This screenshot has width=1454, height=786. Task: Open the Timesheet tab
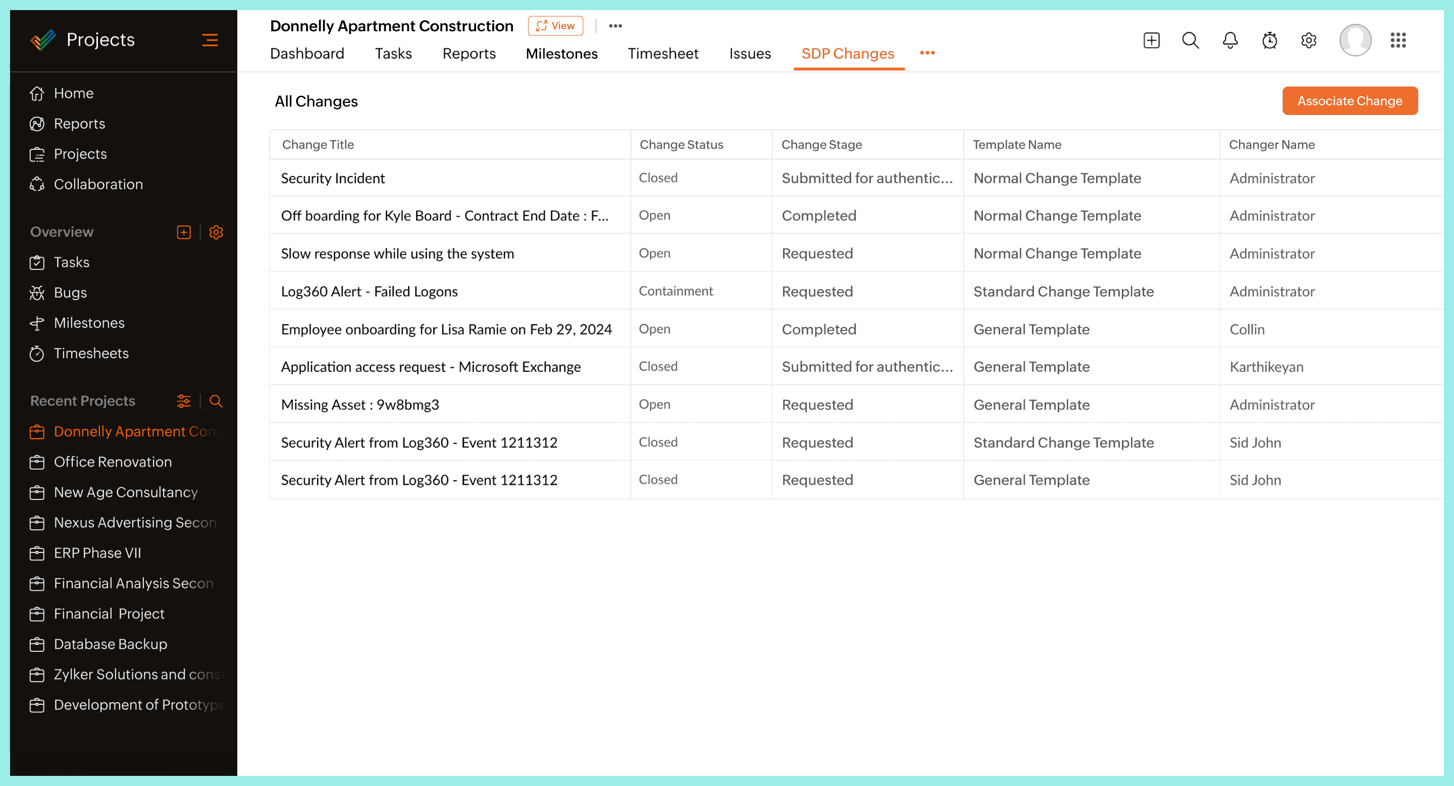click(x=663, y=53)
